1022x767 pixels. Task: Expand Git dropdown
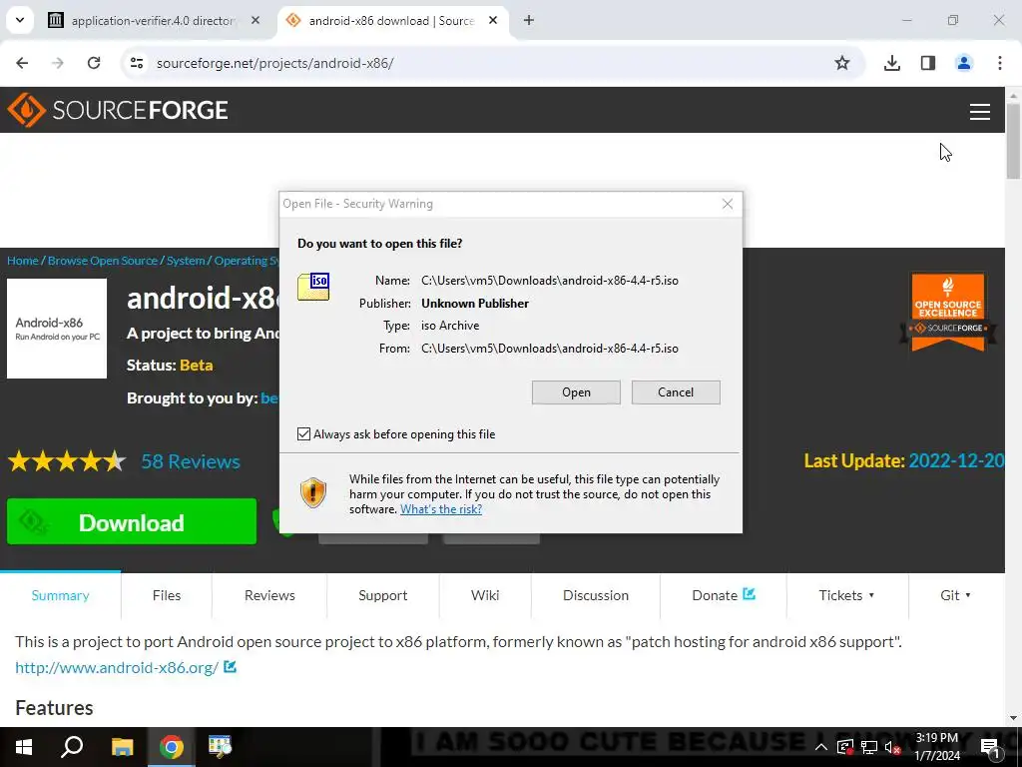click(x=955, y=595)
